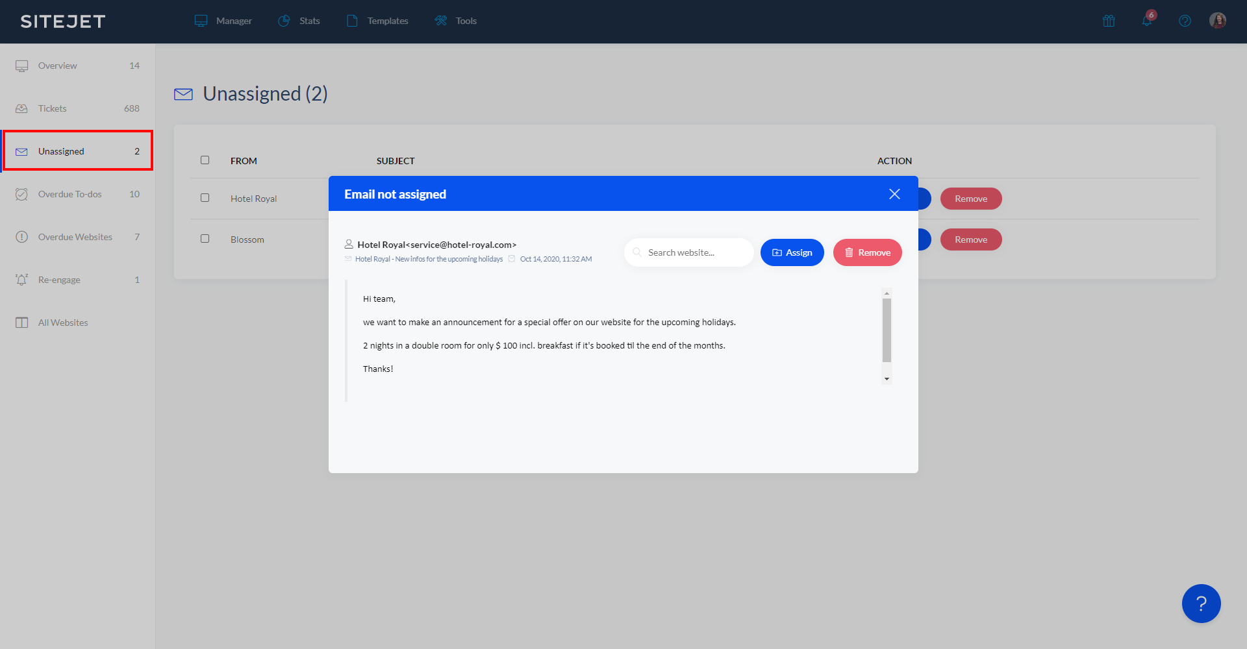Screen dimensions: 1247x649
Task: Click the help question mark icon
Action: tap(1185, 21)
